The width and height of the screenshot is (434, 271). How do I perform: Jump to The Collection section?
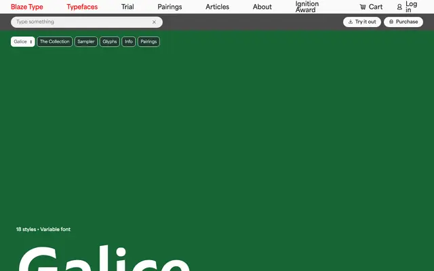click(x=55, y=42)
